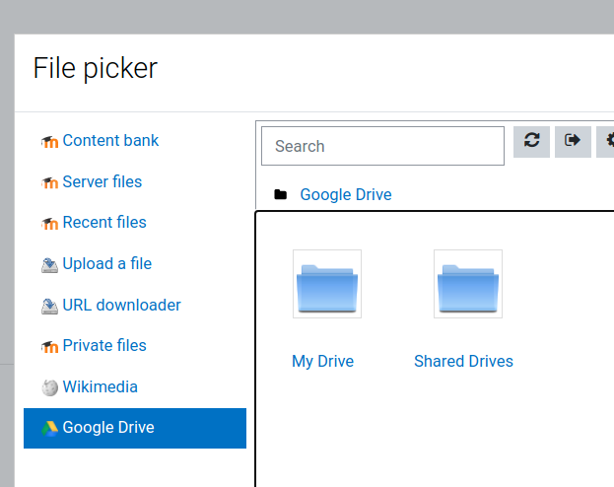Click the Wikimedia globe icon
The height and width of the screenshot is (487, 614).
[x=49, y=387]
